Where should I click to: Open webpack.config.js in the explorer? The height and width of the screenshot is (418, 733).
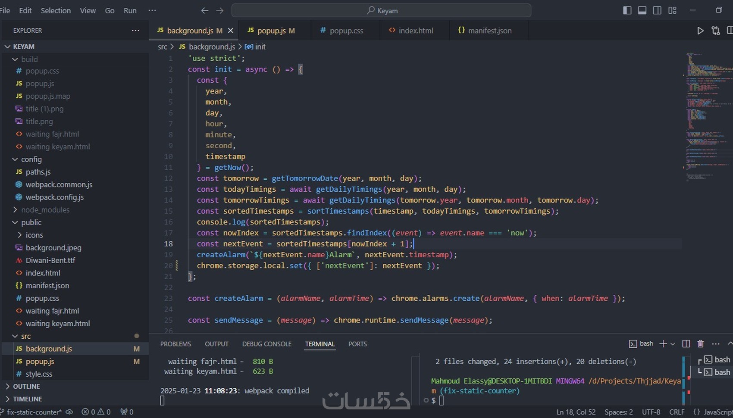coord(74,197)
